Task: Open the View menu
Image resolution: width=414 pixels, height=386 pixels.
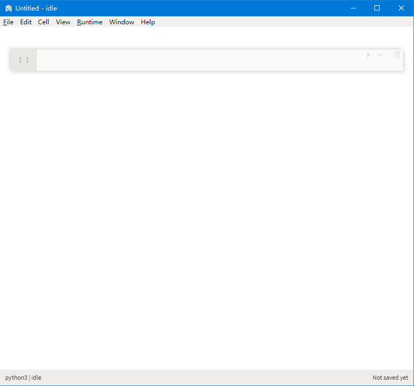Action: [x=63, y=22]
